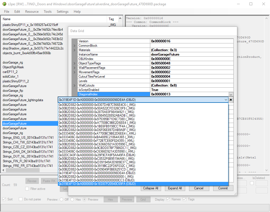Open the File menu
The width and height of the screenshot is (270, 212).
click(x=7, y=12)
